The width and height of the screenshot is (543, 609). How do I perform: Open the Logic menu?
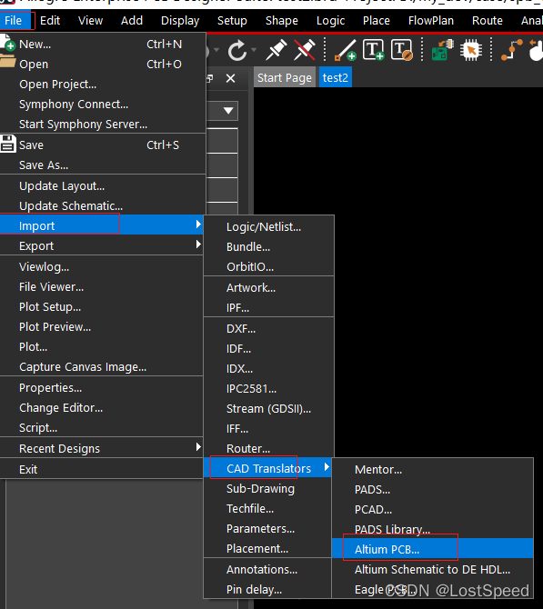pyautogui.click(x=331, y=21)
